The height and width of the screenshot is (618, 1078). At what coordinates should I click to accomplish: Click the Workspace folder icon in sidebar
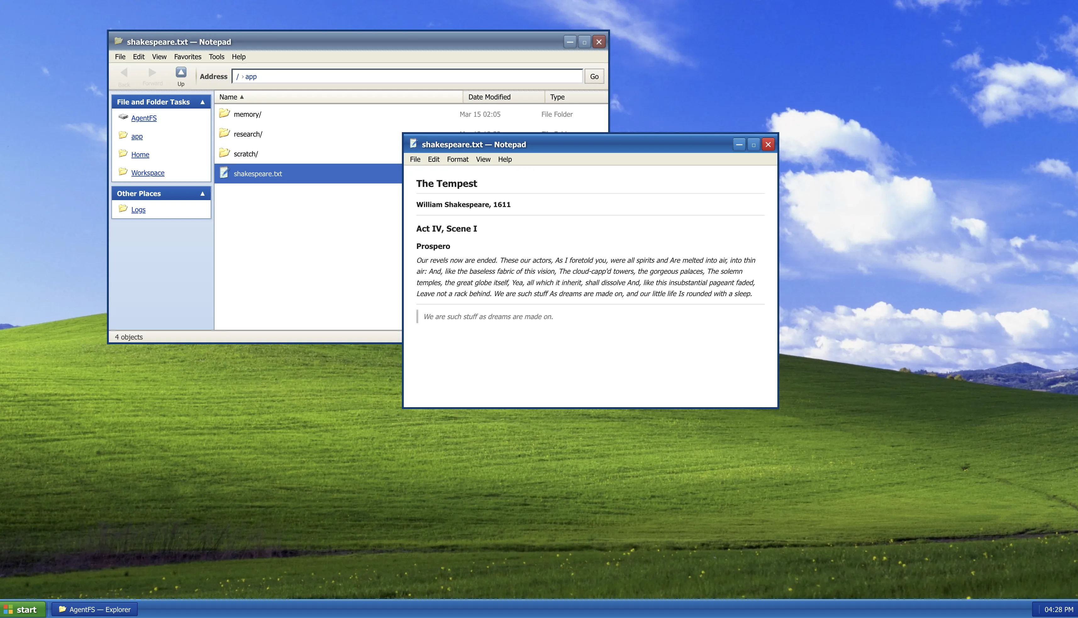(x=123, y=172)
